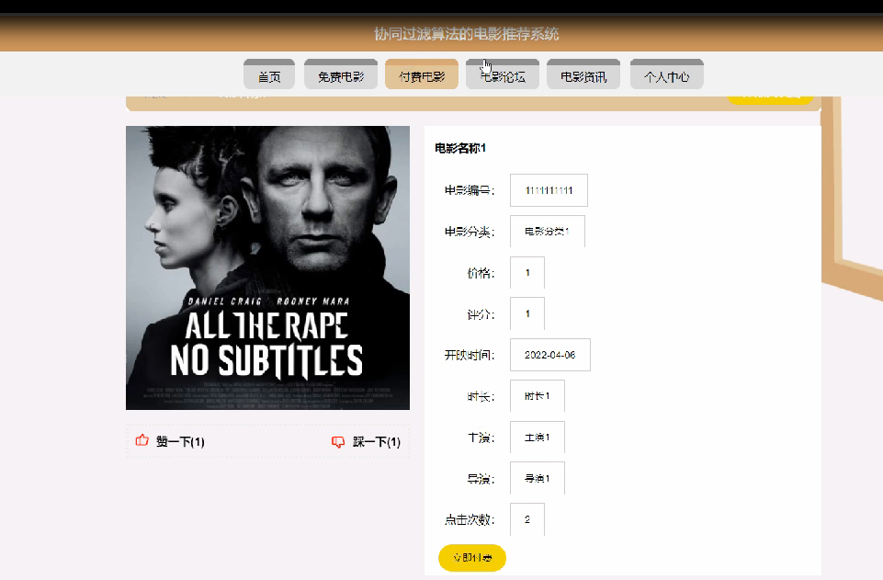Switch to the 电影资讯 tab

[583, 74]
